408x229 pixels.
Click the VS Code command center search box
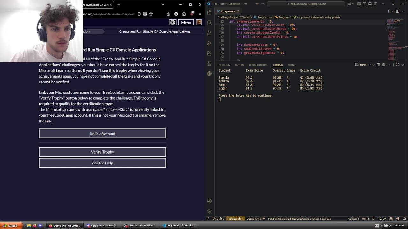pyautogui.click(x=306, y=4)
